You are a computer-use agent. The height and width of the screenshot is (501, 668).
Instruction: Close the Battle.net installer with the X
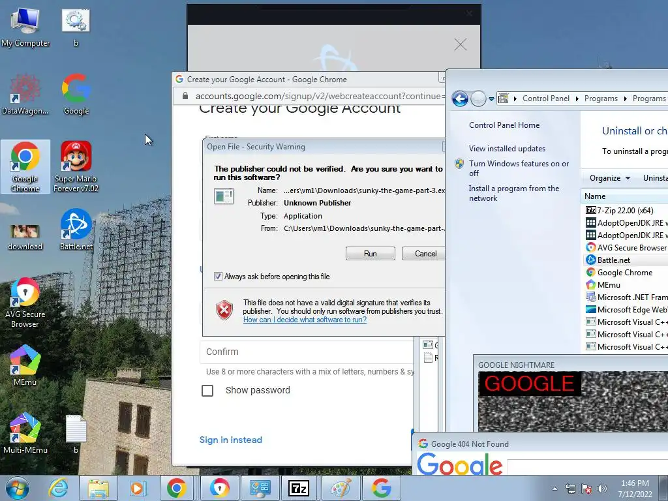click(460, 44)
